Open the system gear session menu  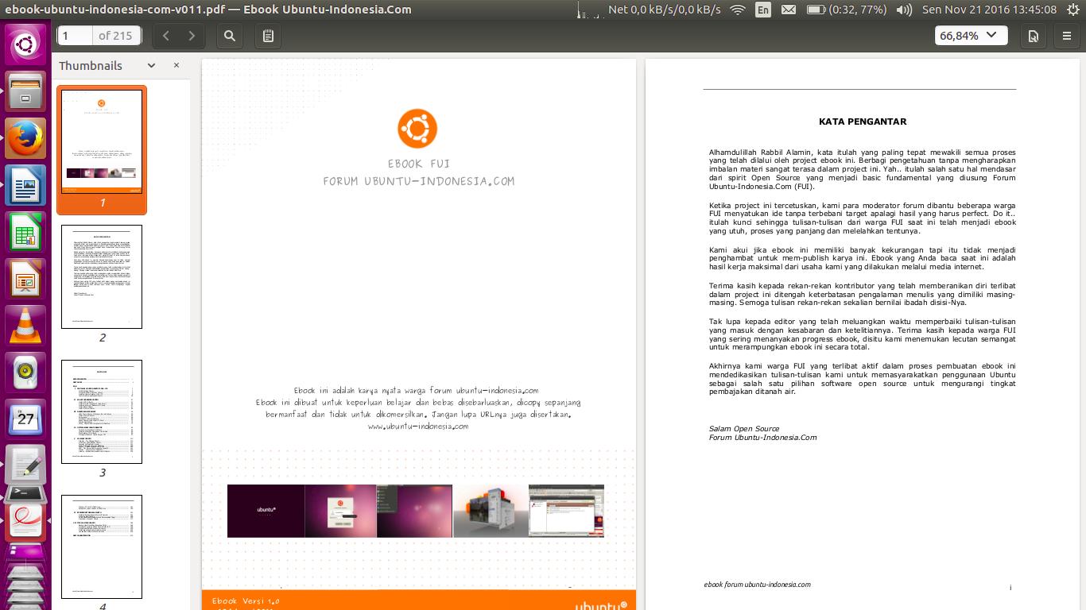point(1074,10)
